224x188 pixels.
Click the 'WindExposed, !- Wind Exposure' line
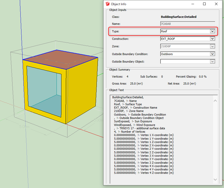click(134, 125)
